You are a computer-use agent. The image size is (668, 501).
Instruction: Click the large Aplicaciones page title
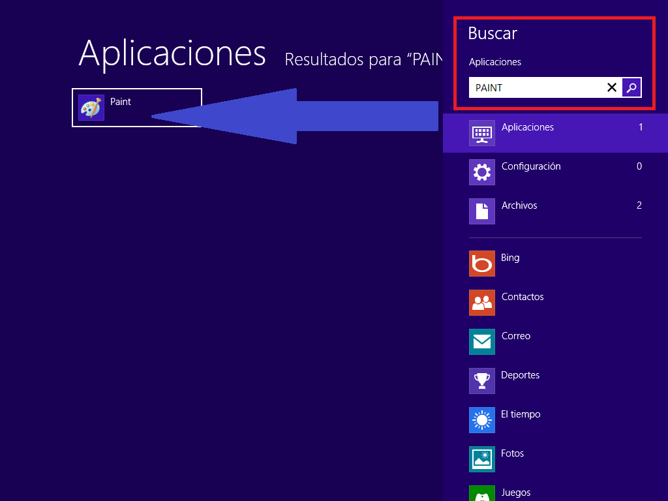172,54
